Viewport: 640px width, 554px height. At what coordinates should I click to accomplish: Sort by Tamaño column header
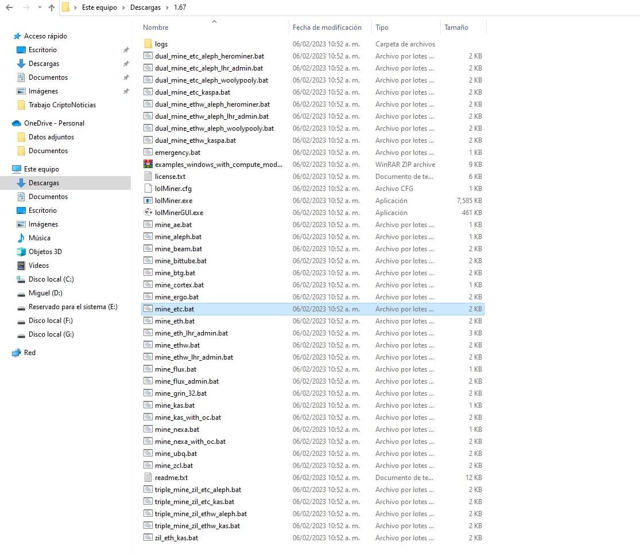click(456, 28)
